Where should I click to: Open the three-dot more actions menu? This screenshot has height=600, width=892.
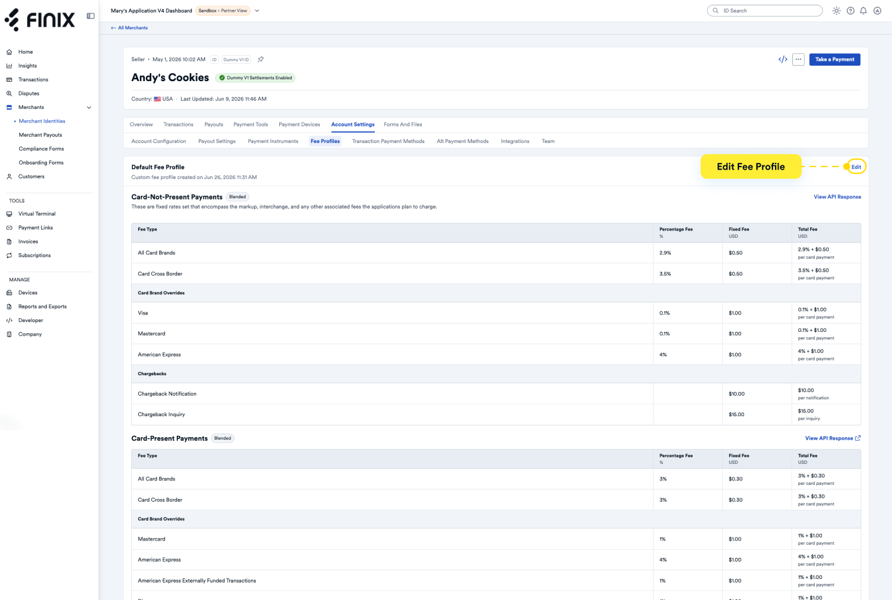[798, 59]
